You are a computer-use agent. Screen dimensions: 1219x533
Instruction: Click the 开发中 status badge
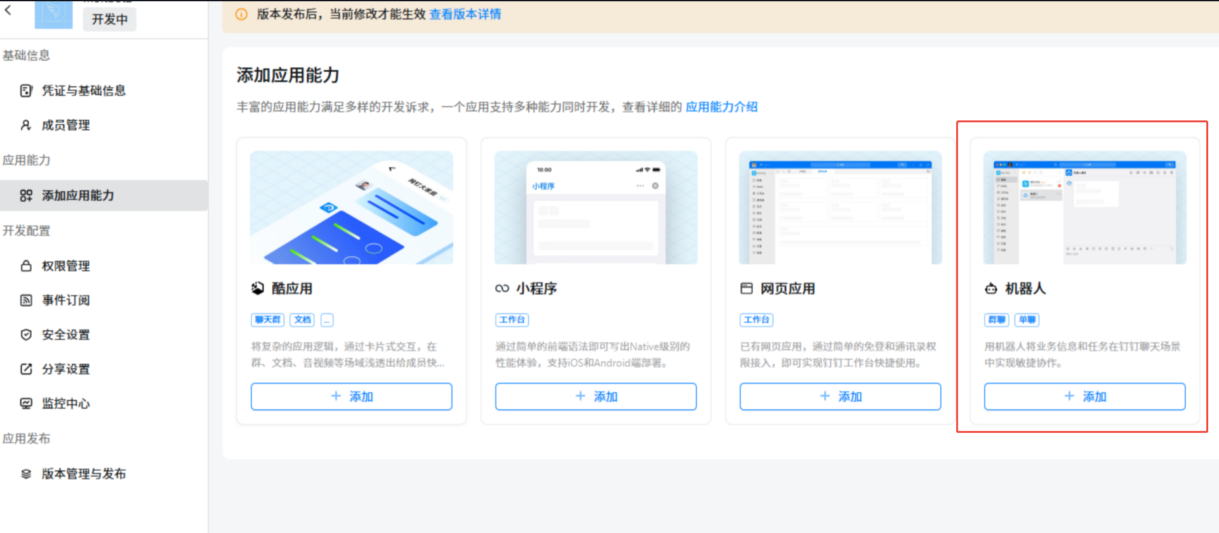click(109, 20)
